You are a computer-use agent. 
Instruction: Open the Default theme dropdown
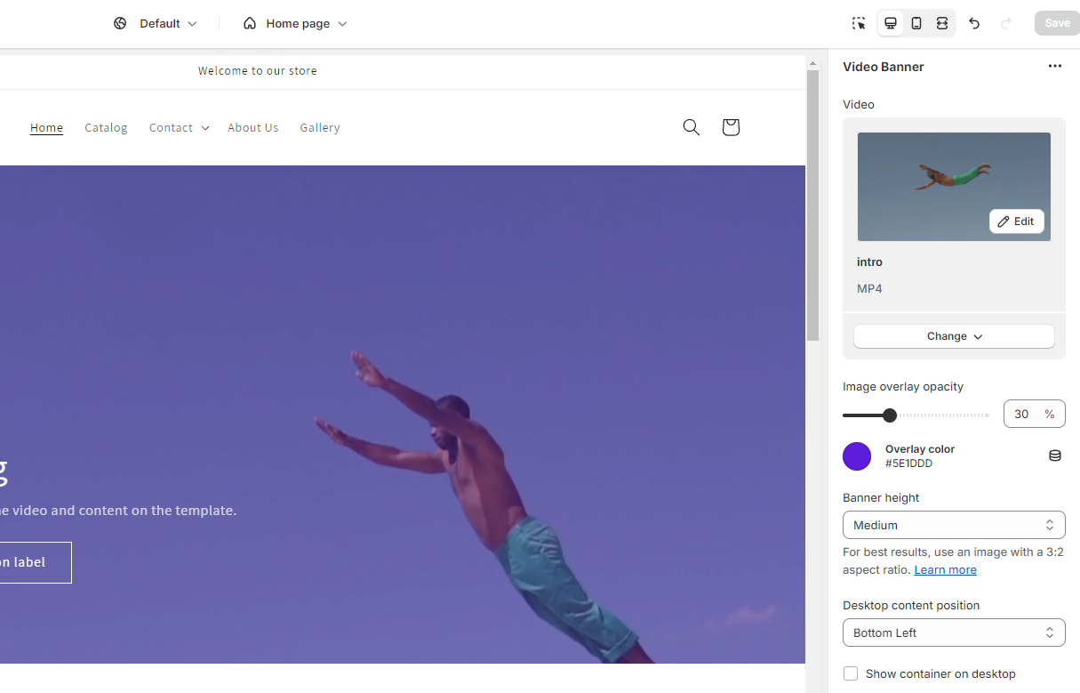point(156,23)
